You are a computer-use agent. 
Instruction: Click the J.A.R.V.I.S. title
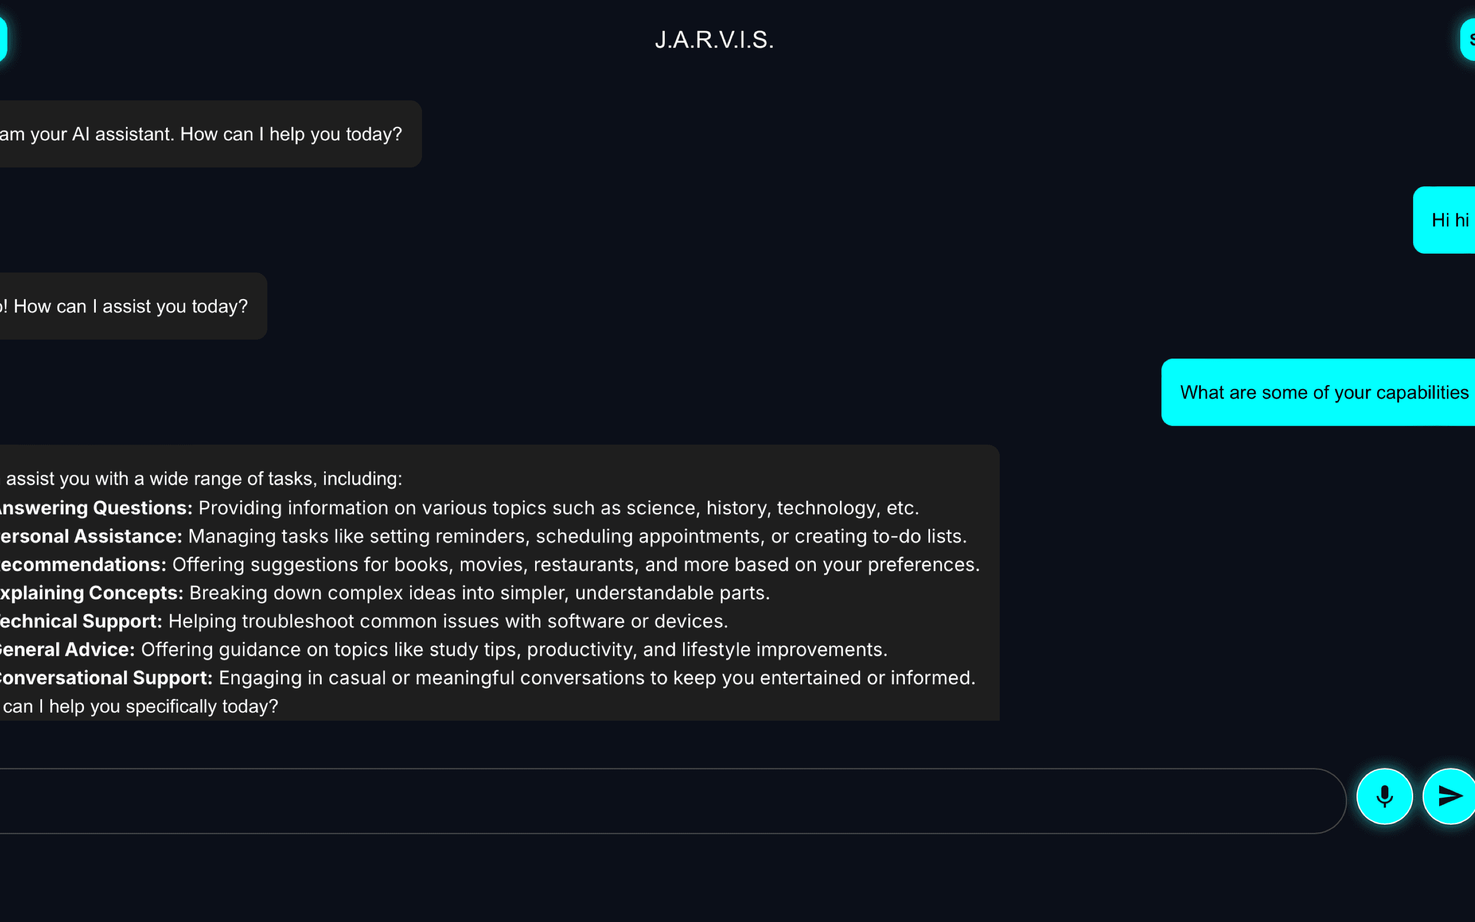pyautogui.click(x=714, y=40)
